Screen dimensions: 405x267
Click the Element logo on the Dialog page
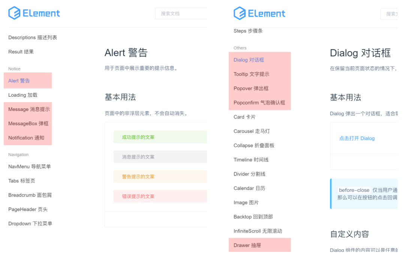tap(259, 13)
